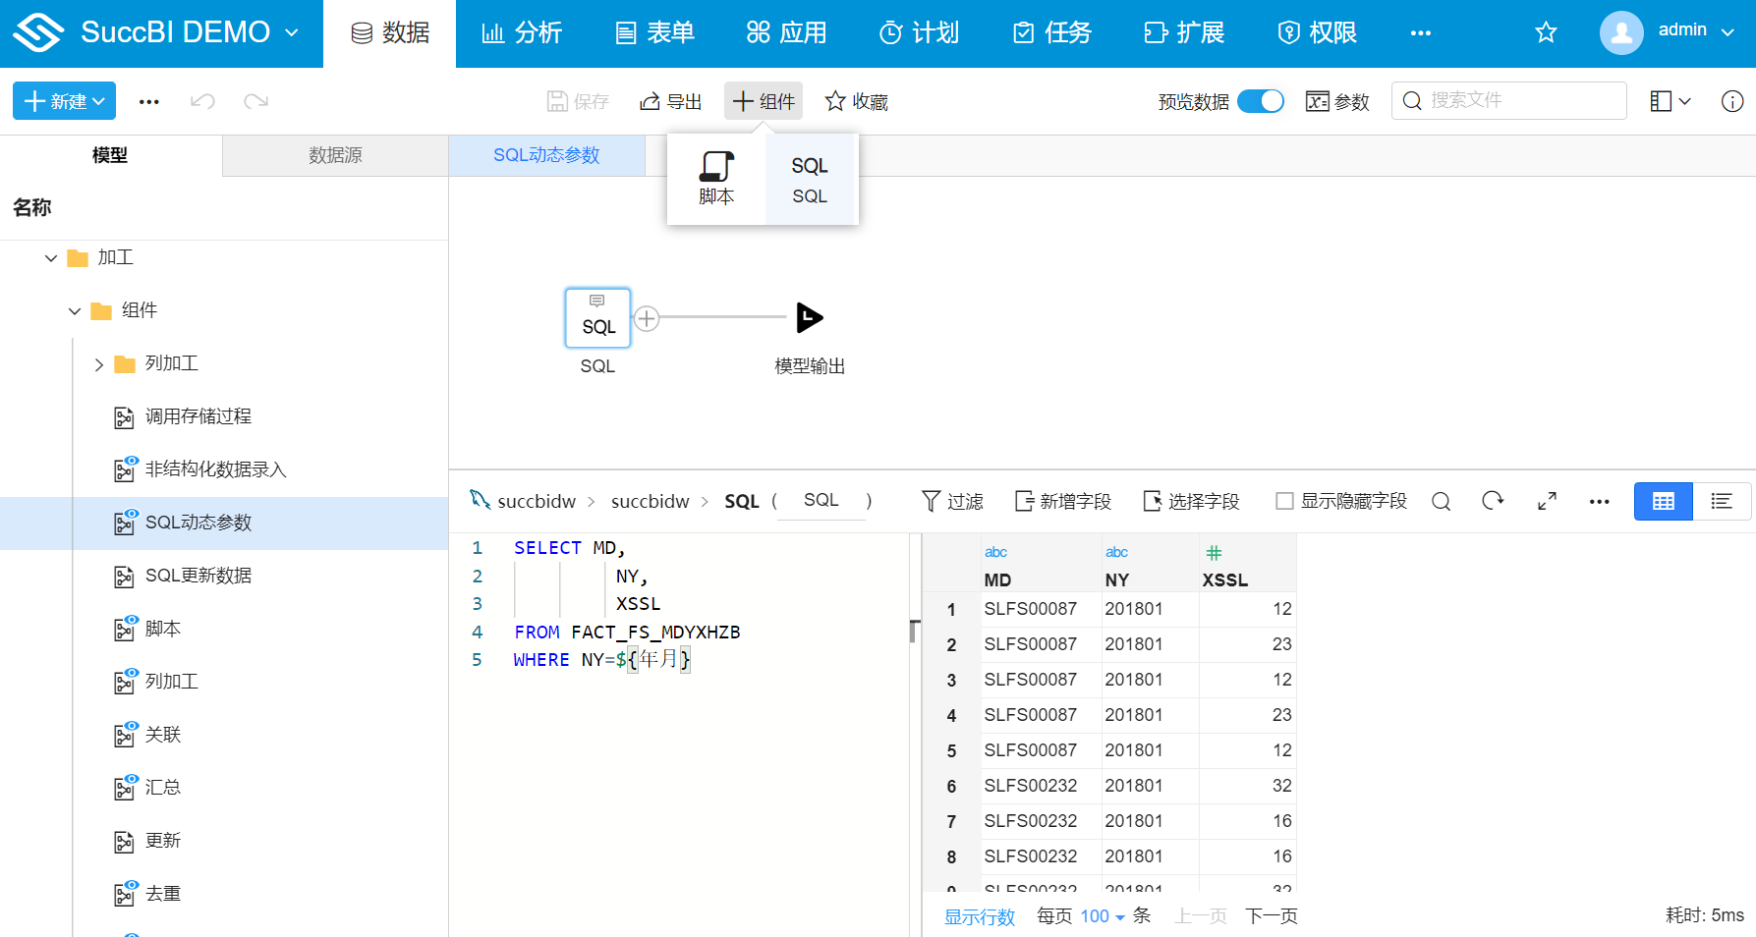This screenshot has width=1756, height=937.
Task: Click the 搜索文件 search field
Action: click(1508, 100)
